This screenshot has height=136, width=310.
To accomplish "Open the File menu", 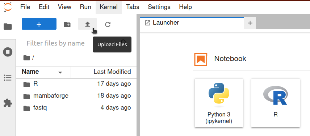I will (x=25, y=7).
